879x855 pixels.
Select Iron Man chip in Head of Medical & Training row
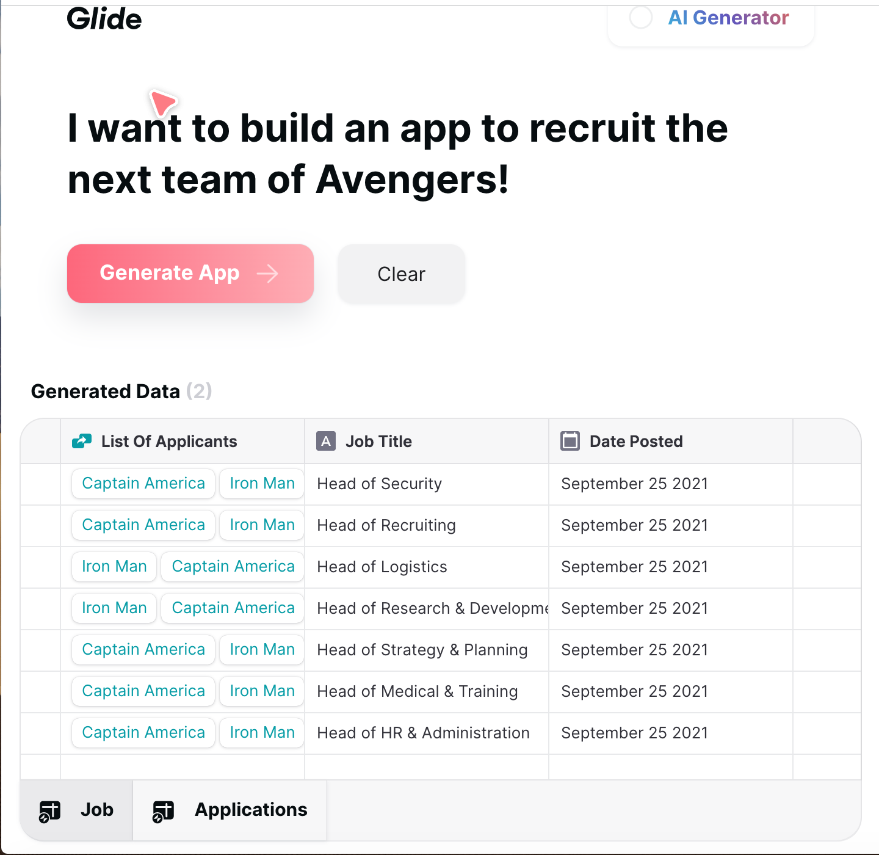click(262, 691)
